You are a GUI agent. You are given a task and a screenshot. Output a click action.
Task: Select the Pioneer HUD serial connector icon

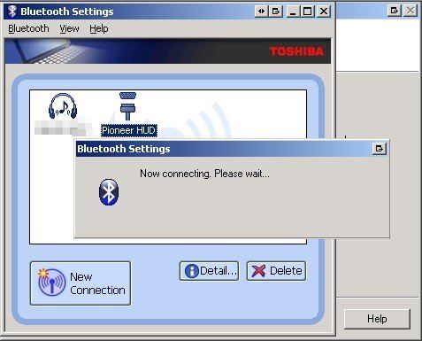click(127, 106)
